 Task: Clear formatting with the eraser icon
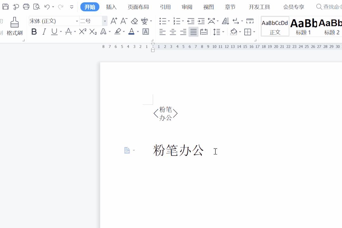[134, 21]
